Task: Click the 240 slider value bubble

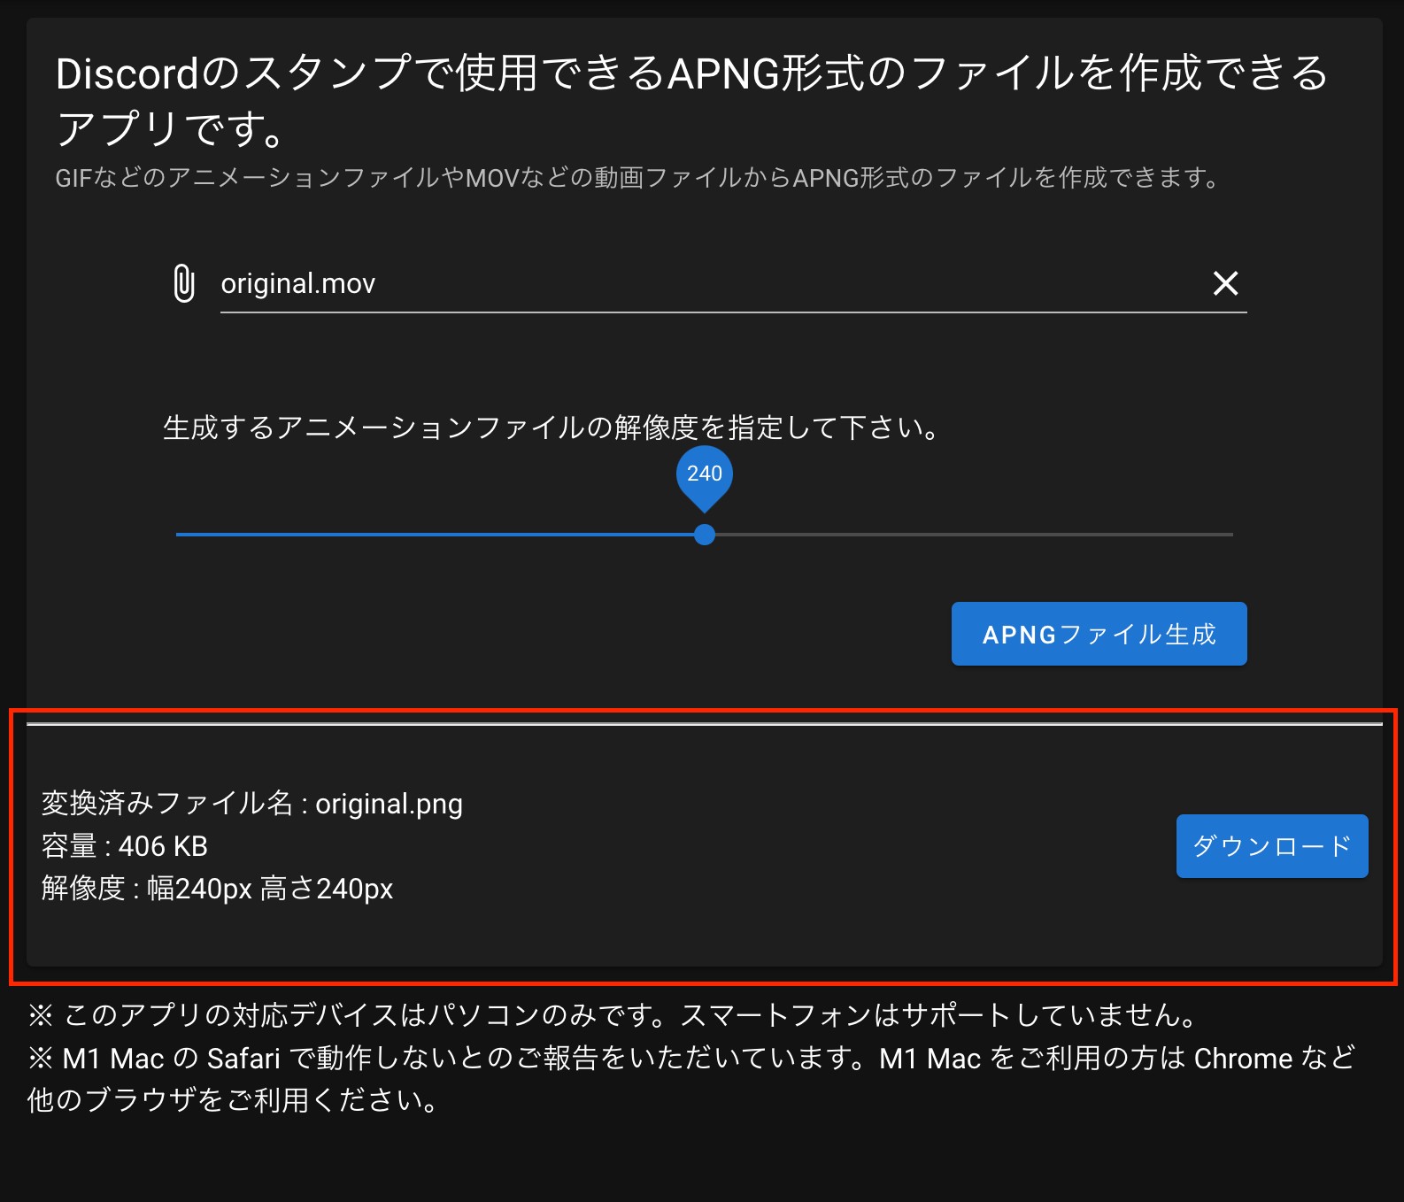Action: click(705, 475)
